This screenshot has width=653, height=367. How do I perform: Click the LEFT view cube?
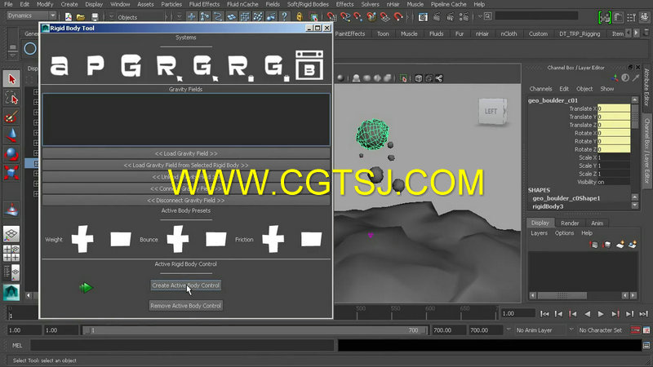[492, 111]
